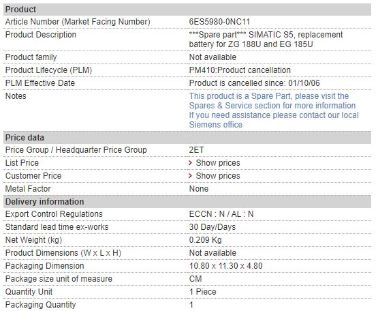Click the Product Description text value
This screenshot has width=378, height=311.
tap(266, 40)
